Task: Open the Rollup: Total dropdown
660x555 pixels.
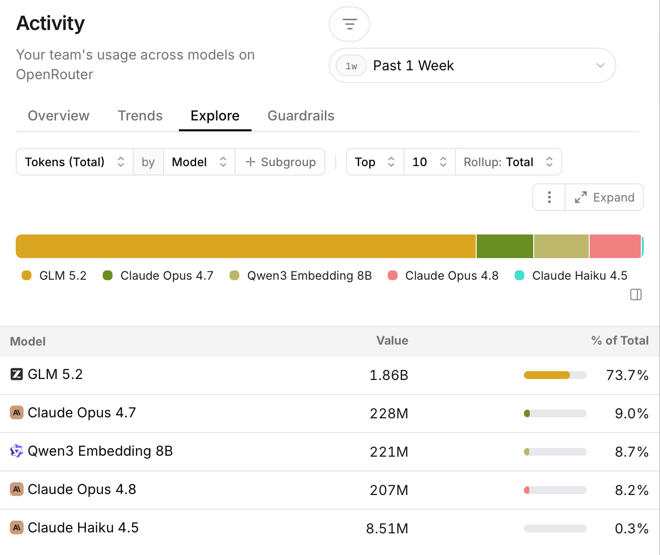Action: click(509, 162)
